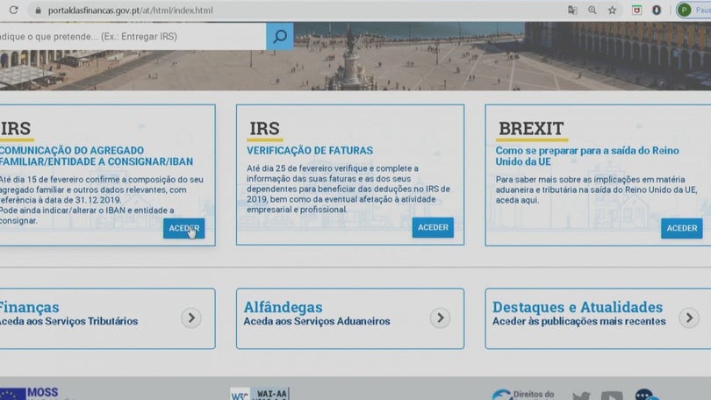Click the IRS title of the Faturas card
711x400 pixels.
[x=265, y=129]
